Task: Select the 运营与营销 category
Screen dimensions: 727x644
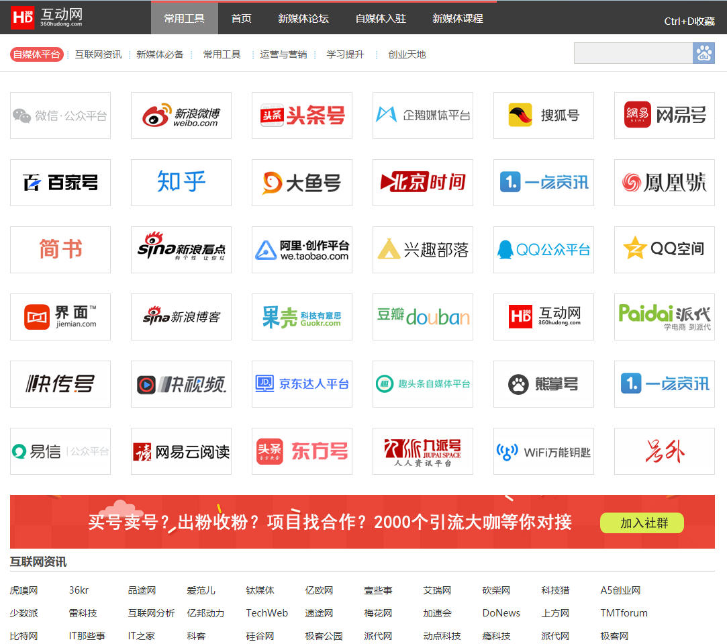Action: coord(283,54)
